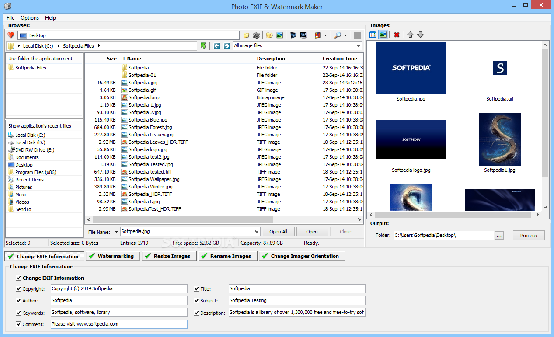Switch to the Resize Images tab

(x=169, y=256)
